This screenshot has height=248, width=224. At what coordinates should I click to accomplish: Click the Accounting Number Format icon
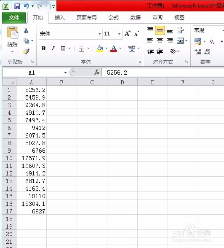[198, 42]
